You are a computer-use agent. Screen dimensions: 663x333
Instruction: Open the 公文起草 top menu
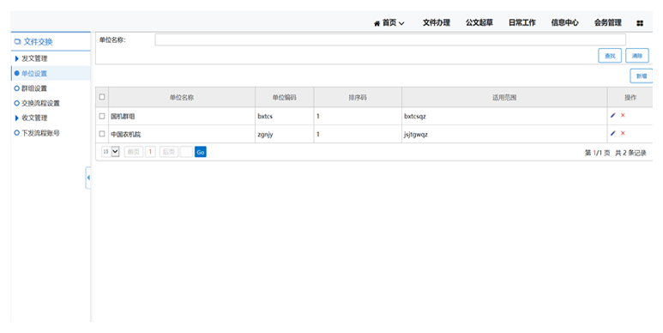tap(479, 23)
